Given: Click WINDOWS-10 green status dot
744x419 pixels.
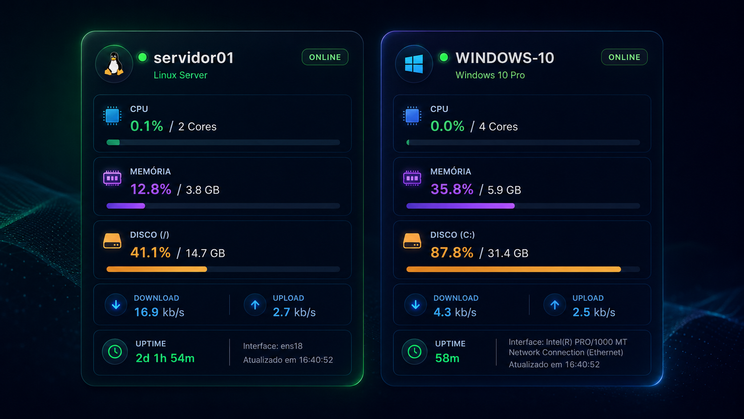Looking at the screenshot, I should [444, 57].
